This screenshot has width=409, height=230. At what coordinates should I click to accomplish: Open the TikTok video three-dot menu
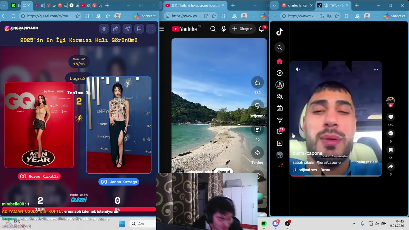click(x=376, y=69)
